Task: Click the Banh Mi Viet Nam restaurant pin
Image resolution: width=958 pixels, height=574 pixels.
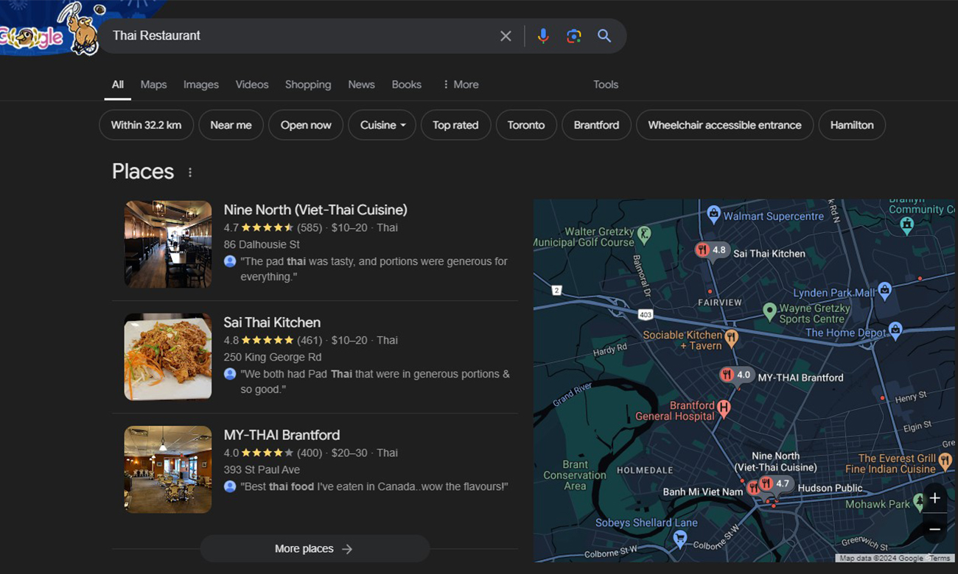Action: [753, 487]
